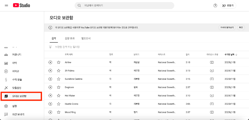
Task: Click the search magnifier icon
Action: (x=79, y=6)
